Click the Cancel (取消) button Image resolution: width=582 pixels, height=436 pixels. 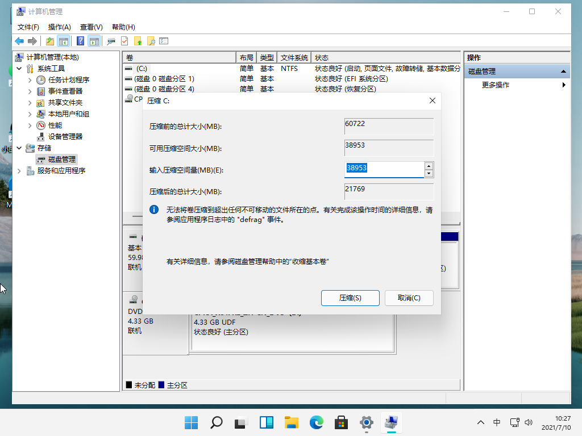[x=409, y=298]
